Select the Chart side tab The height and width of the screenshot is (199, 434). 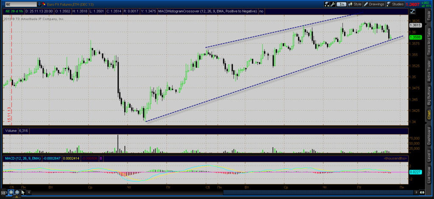coord(429,115)
